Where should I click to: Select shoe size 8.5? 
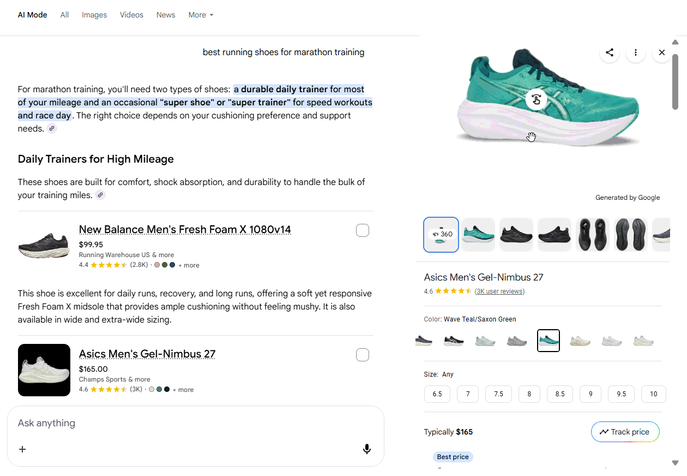(560, 394)
